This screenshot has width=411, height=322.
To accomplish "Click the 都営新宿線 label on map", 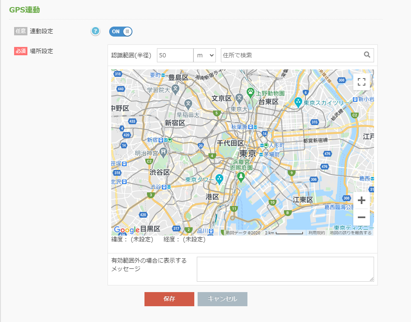I will click(316, 140).
